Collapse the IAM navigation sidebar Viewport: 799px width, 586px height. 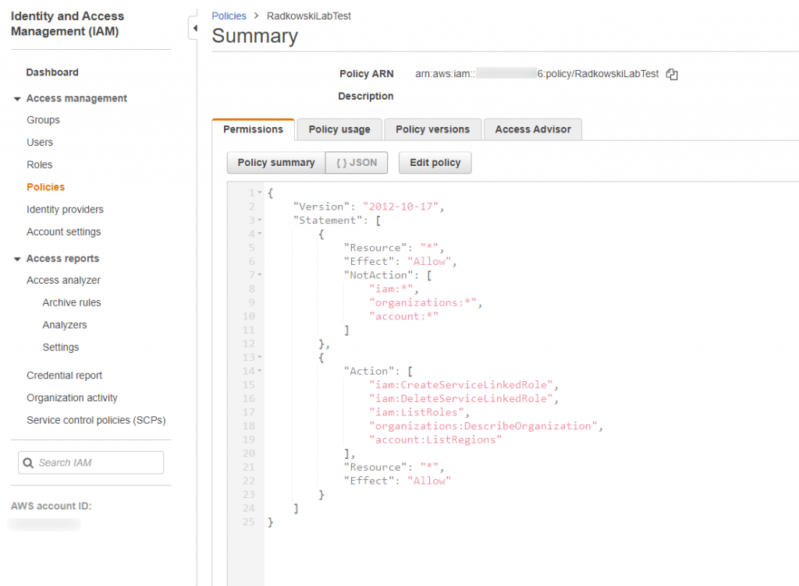194,29
